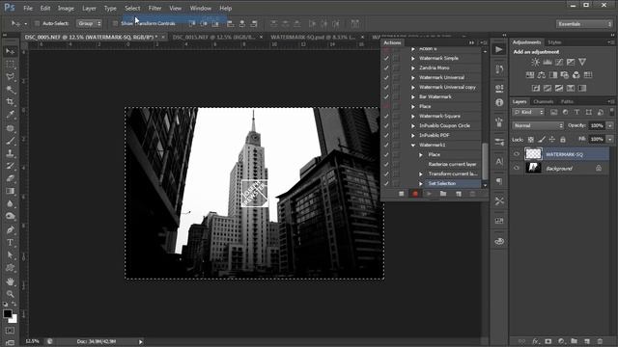The height and width of the screenshot is (347, 618).
Task: Add Curves adjustment
Action: pos(559,62)
